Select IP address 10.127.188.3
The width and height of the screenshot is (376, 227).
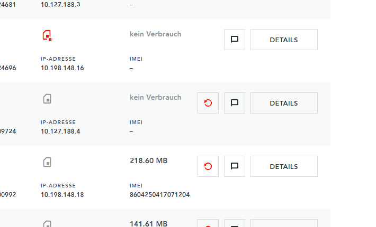click(x=60, y=5)
